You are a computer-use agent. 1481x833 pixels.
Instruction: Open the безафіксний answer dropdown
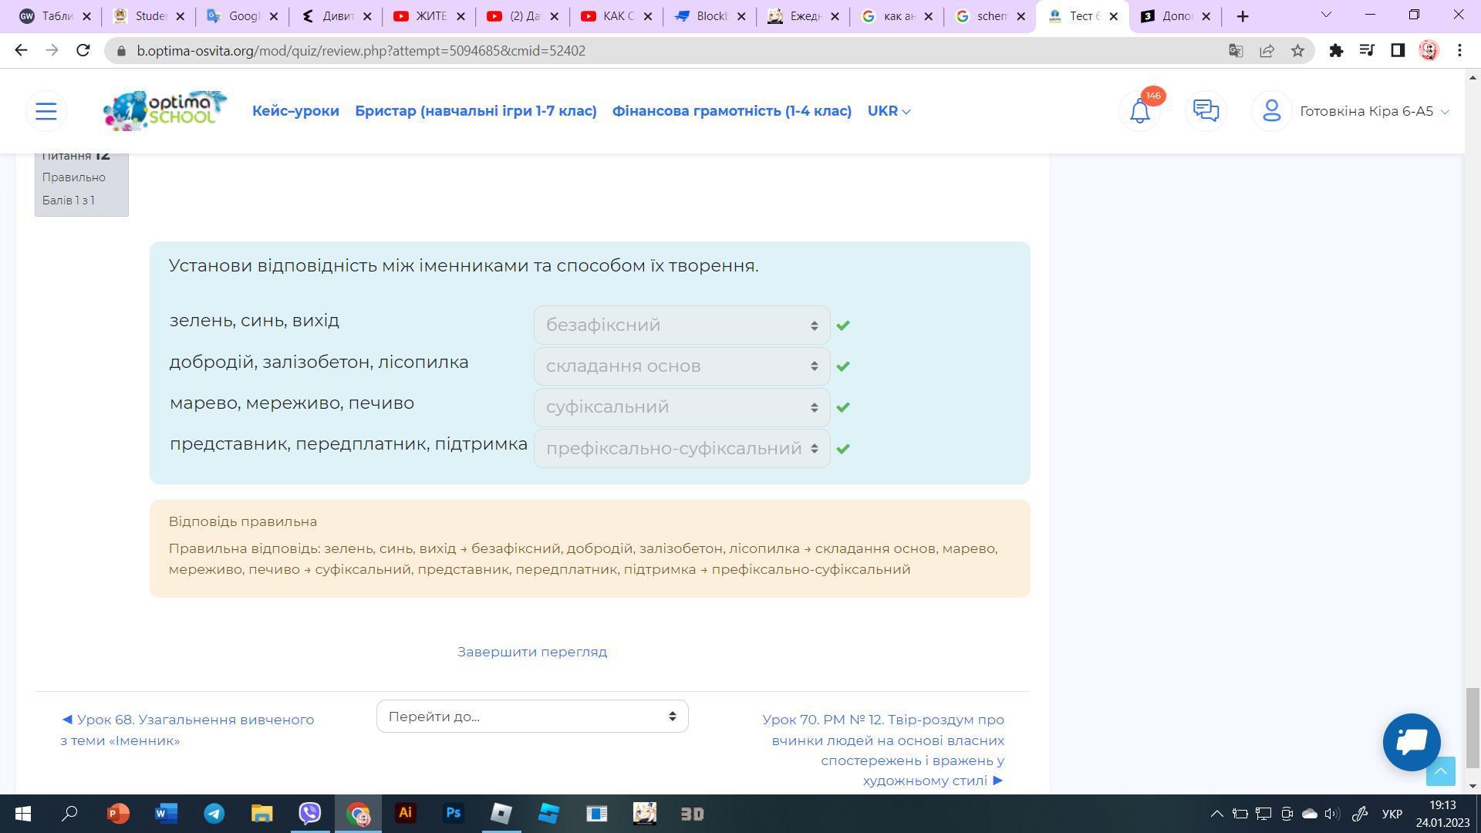coord(681,325)
